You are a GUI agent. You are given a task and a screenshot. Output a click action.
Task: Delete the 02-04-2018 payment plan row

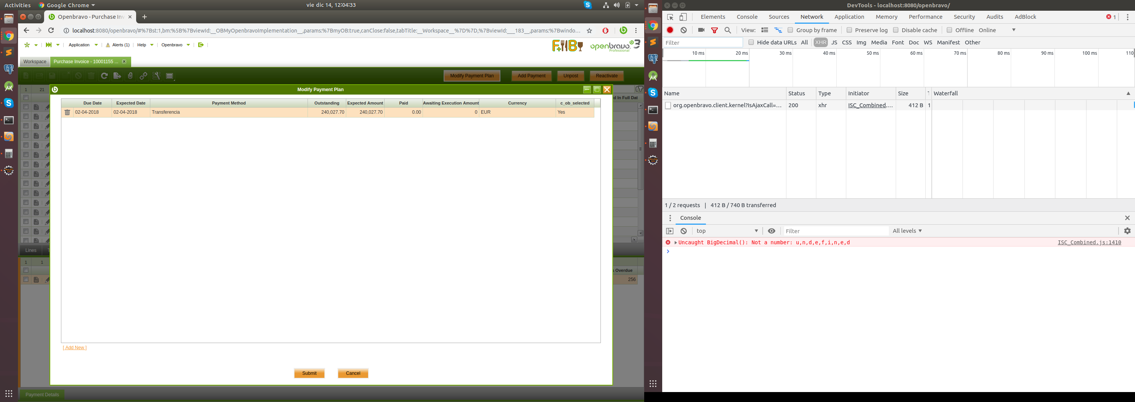click(x=67, y=113)
